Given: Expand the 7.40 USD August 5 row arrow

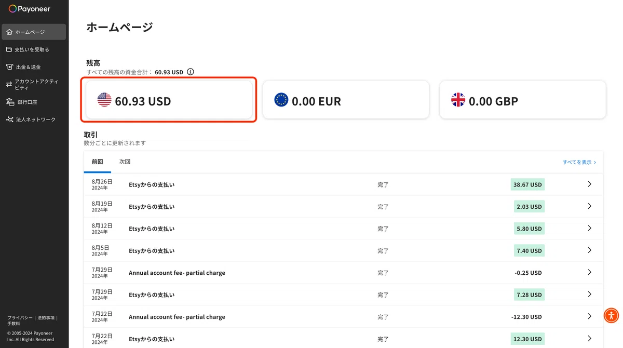Looking at the screenshot, I should click(x=589, y=250).
